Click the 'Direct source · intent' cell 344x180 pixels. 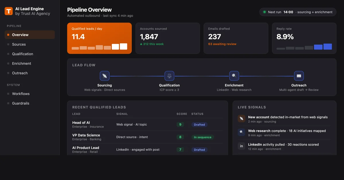132,137
